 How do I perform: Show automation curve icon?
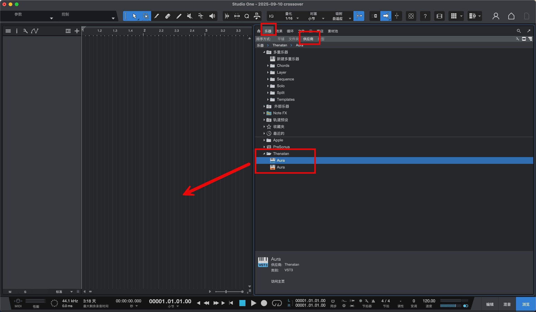35,31
